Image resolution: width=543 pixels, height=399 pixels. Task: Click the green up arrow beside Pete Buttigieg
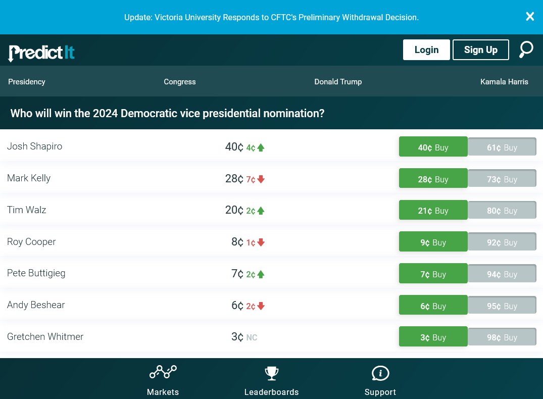click(261, 274)
